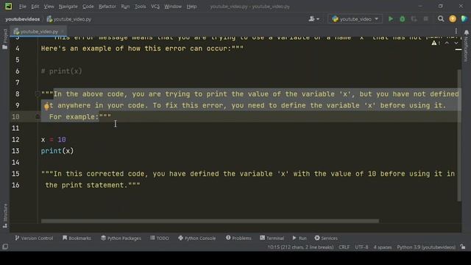Open Search Everywhere magnifier icon
The image size is (471, 265).
(441, 19)
